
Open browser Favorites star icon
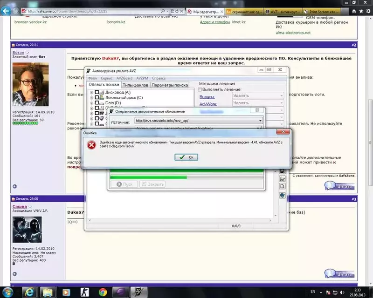click(361, 11)
